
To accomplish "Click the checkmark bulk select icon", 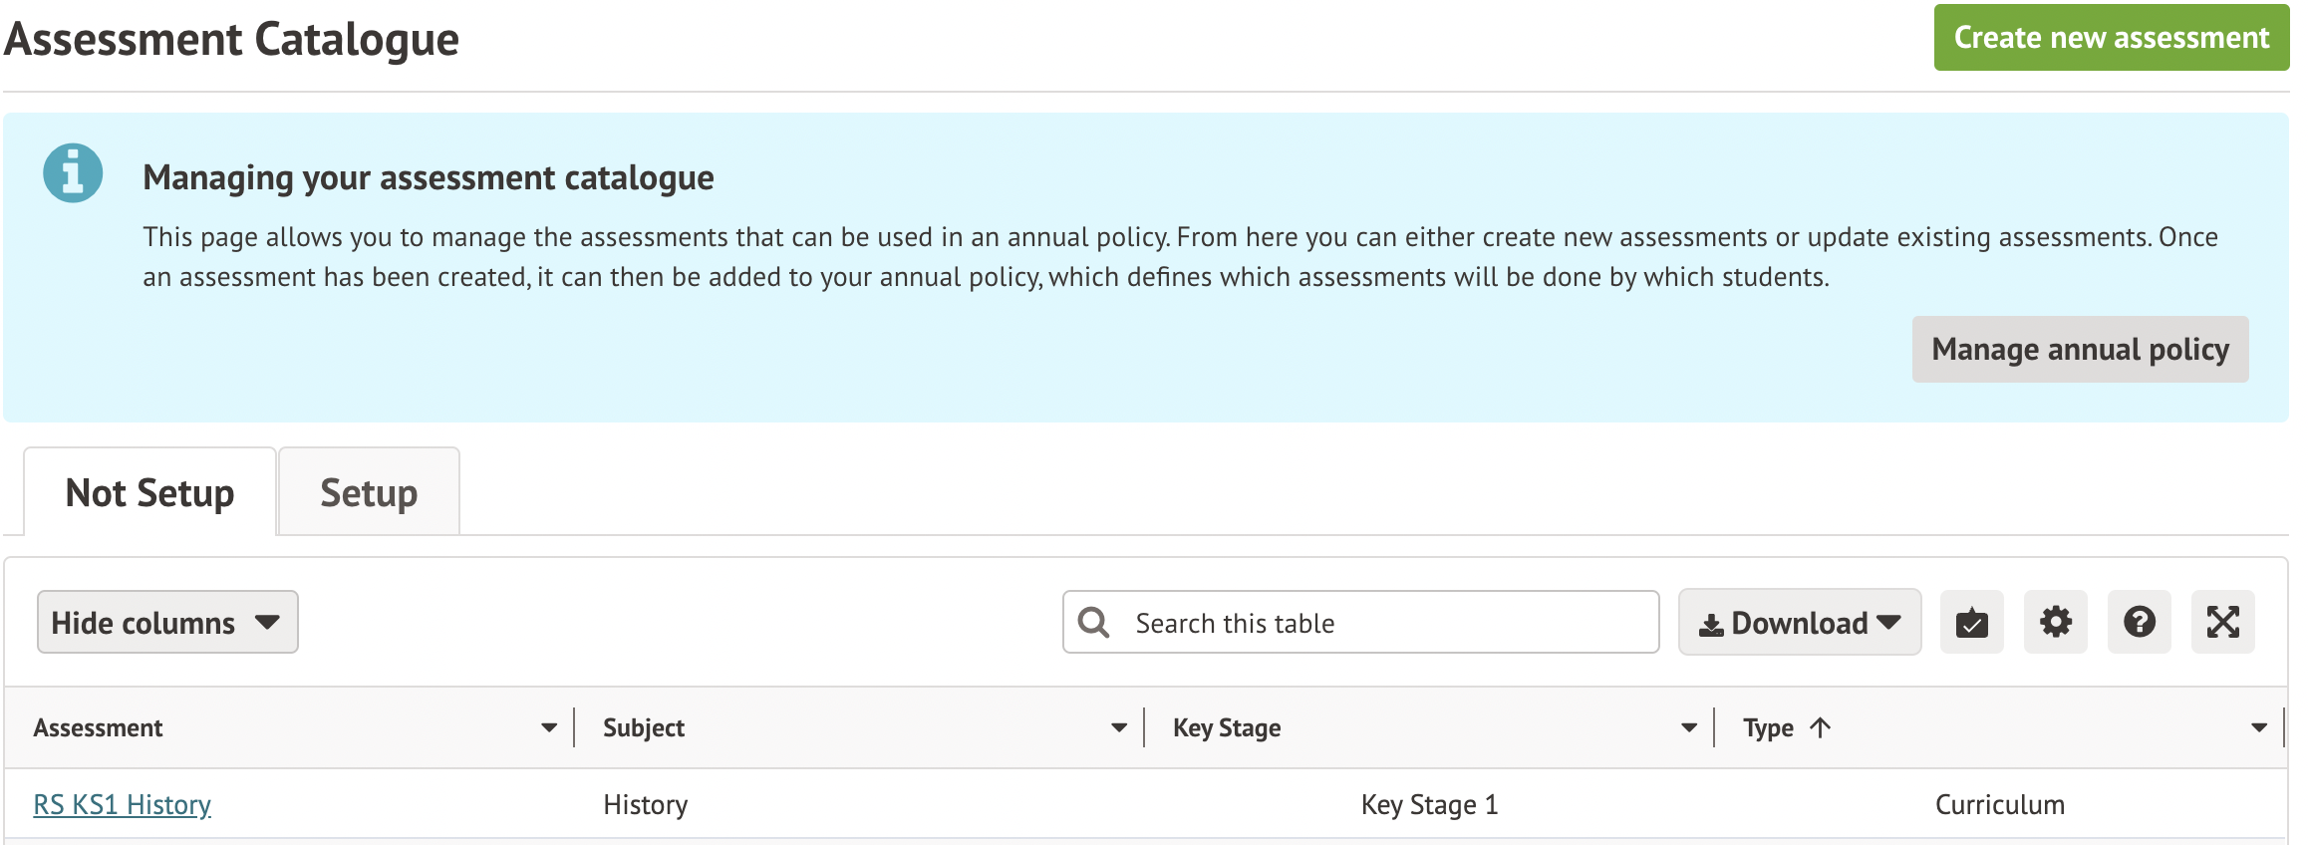I will point(1971,623).
